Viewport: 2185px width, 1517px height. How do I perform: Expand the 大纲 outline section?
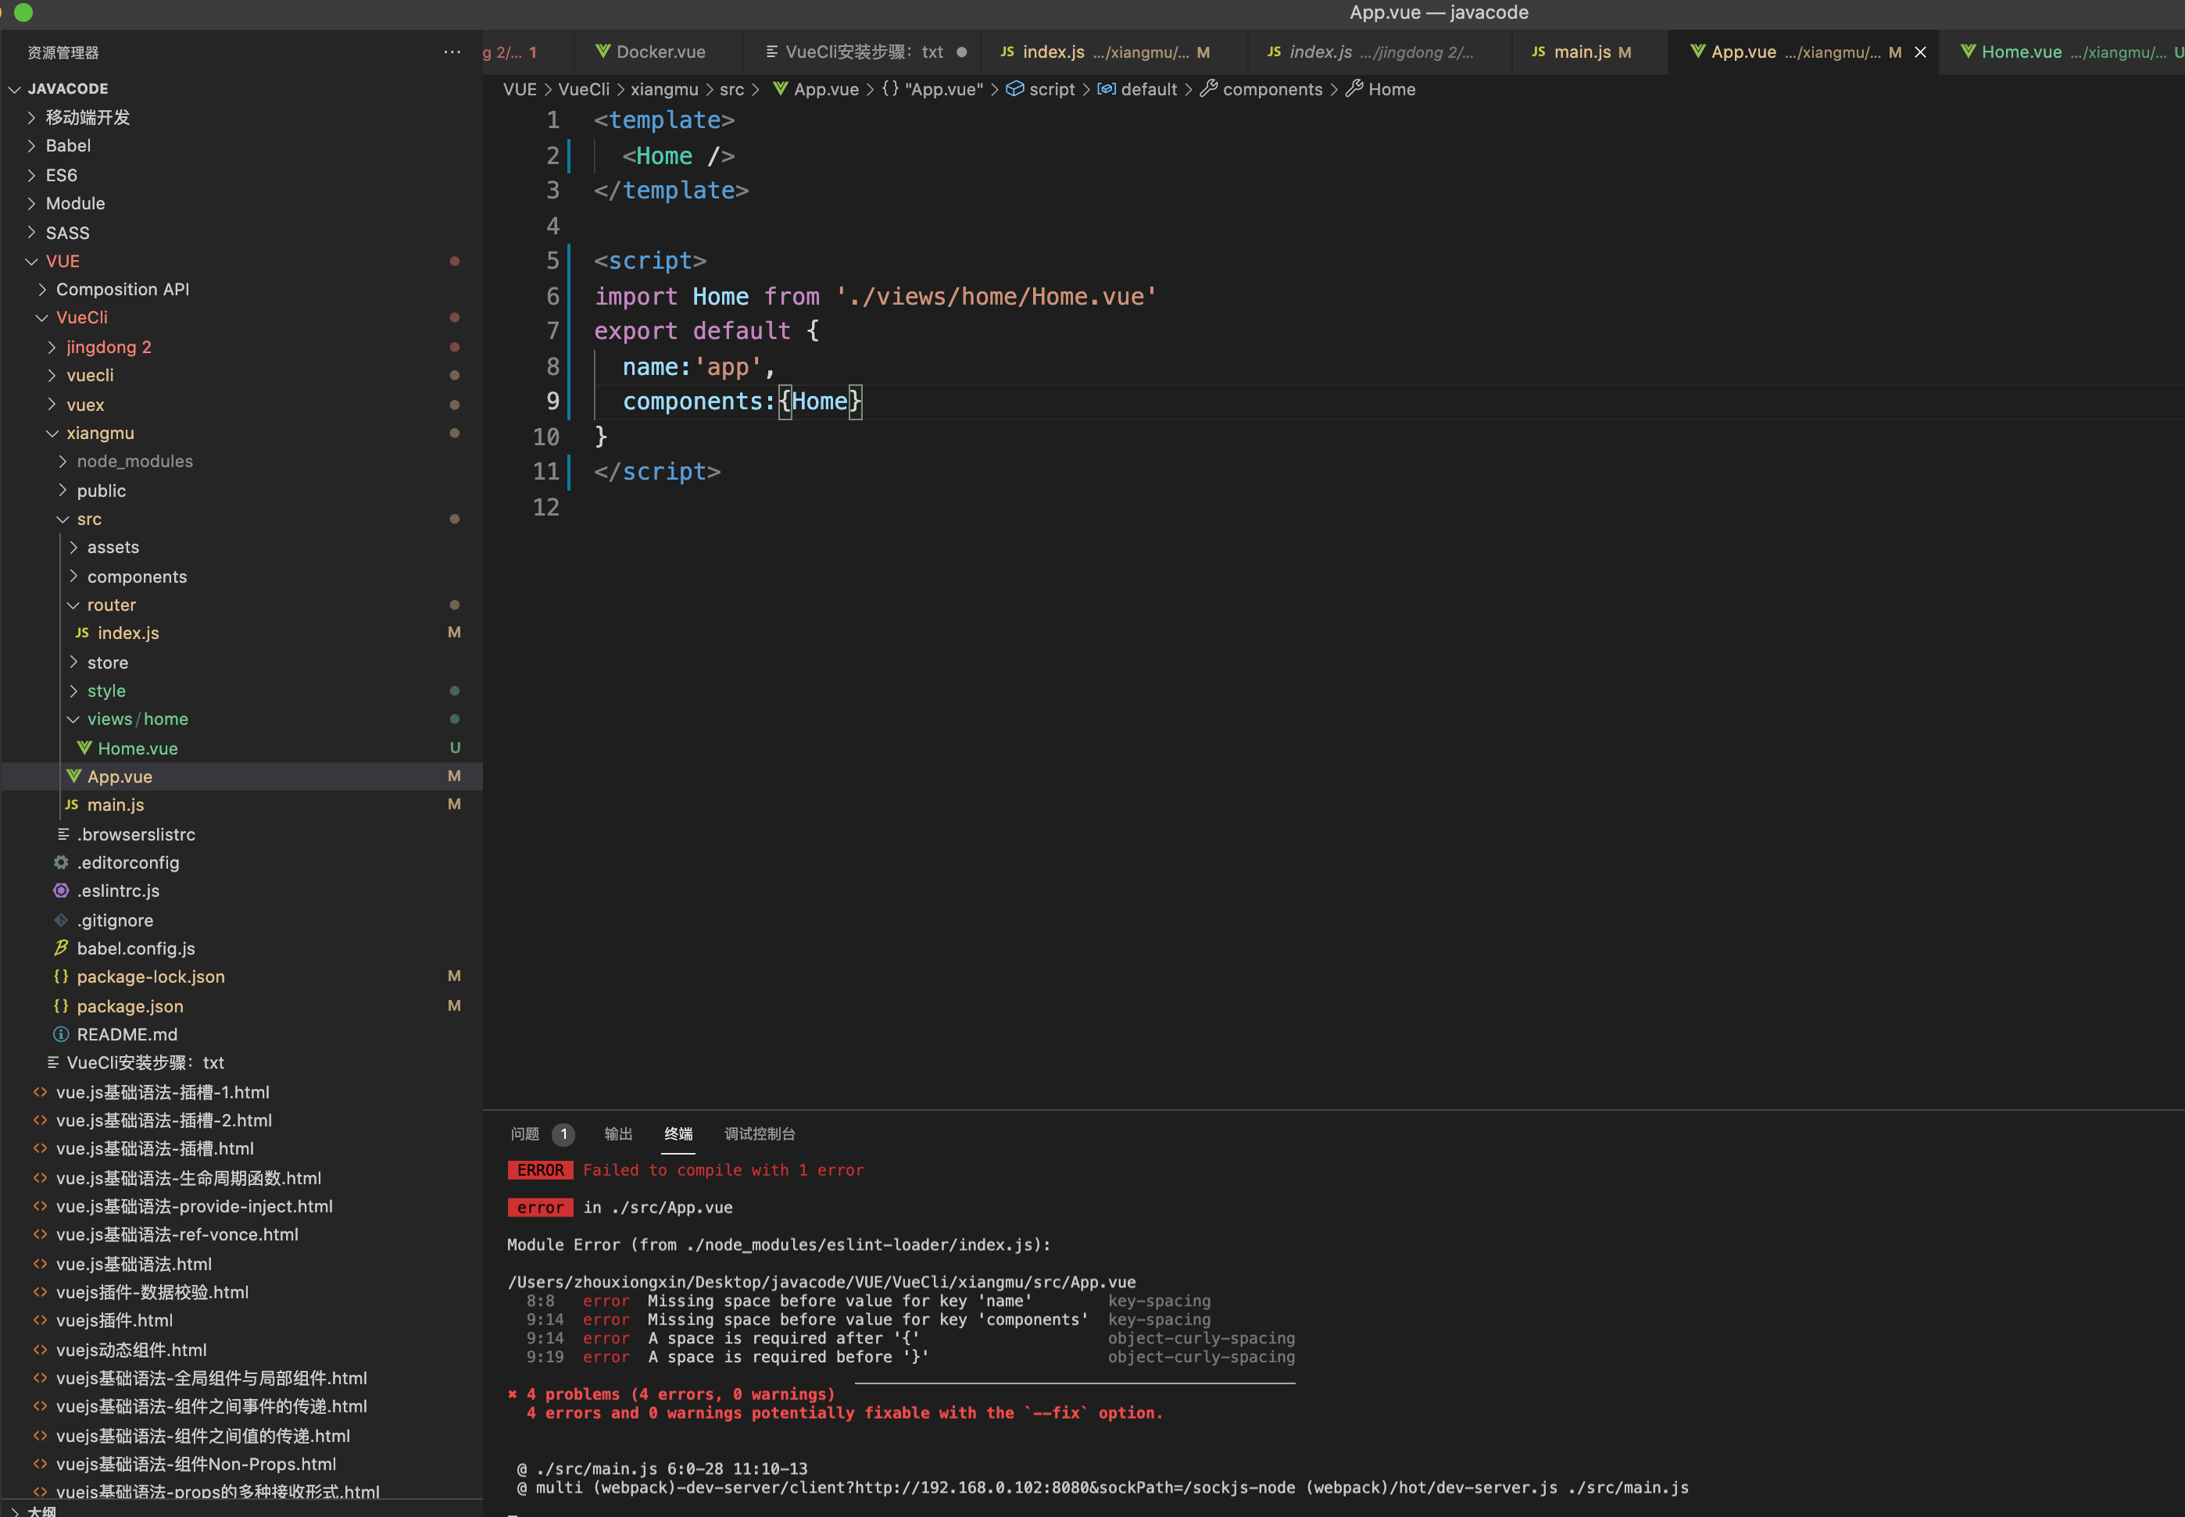14,1510
